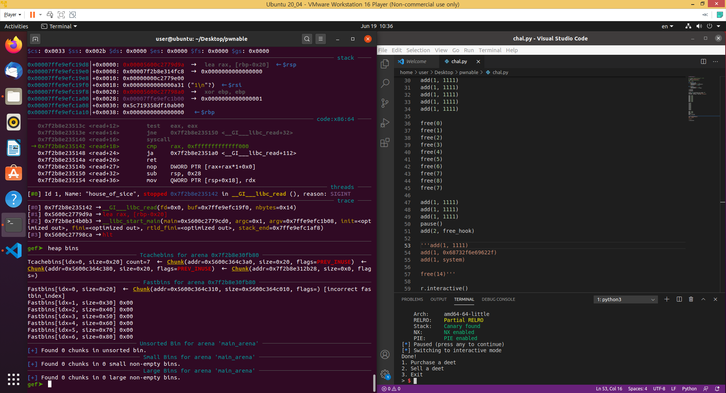Open the editor More Actions ellipsis
726x393 pixels.
715,61
